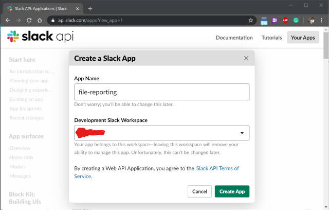
Task: Open the blue calendar extension icon
Action: (264, 21)
